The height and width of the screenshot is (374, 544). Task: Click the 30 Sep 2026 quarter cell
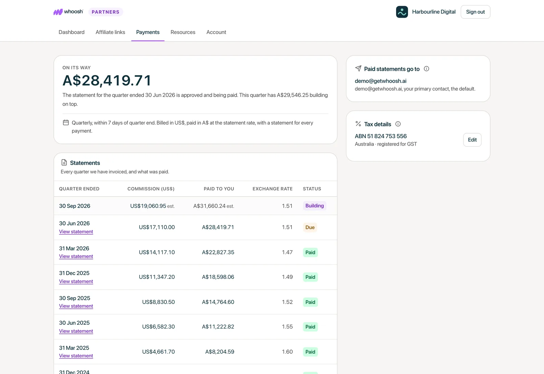(75, 206)
